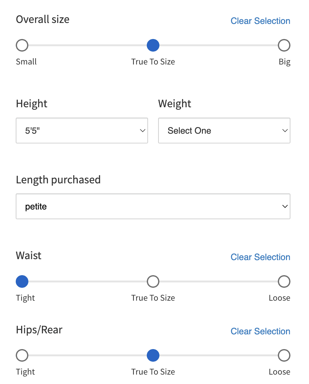Clear the Waist selection
309x384 pixels.
coord(260,257)
